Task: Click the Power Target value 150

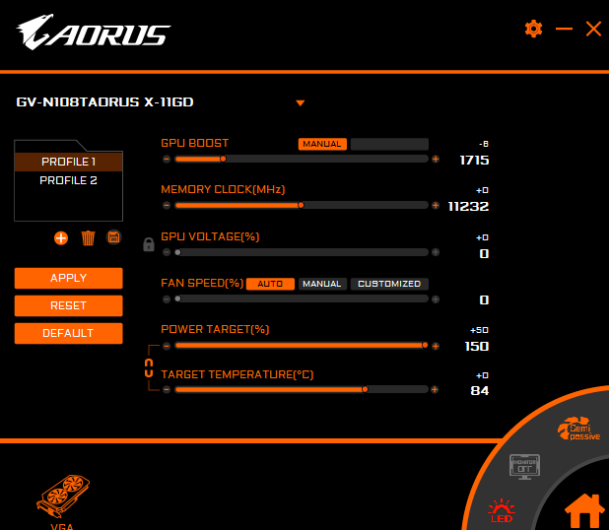Action: pyautogui.click(x=477, y=347)
